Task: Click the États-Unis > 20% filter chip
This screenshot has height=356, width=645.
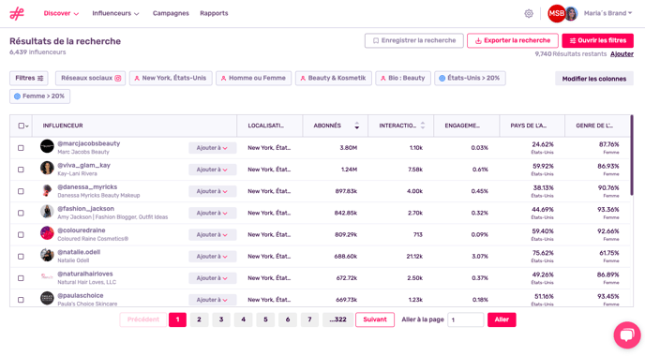Action: point(470,78)
